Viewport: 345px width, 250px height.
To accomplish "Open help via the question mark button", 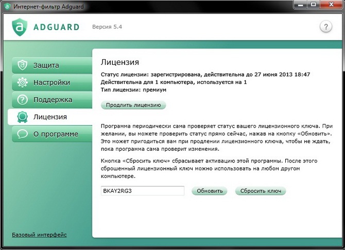I will tap(326, 27).
